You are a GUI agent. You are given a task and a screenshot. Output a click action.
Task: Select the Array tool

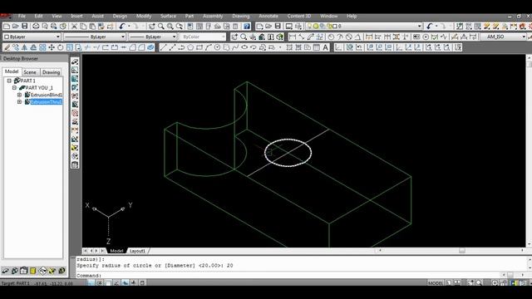[x=42, y=47]
